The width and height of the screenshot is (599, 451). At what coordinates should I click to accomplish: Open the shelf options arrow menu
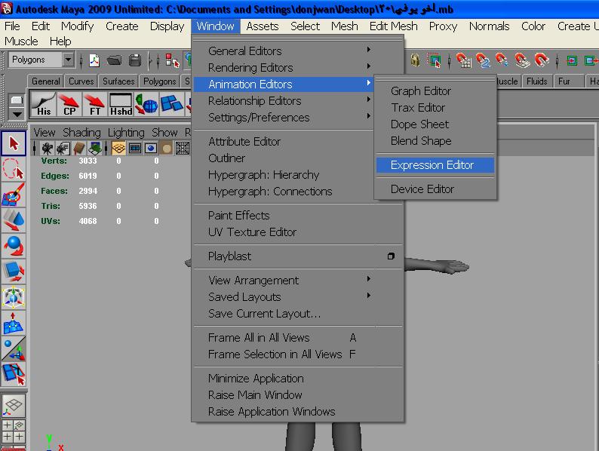pyautogui.click(x=17, y=114)
